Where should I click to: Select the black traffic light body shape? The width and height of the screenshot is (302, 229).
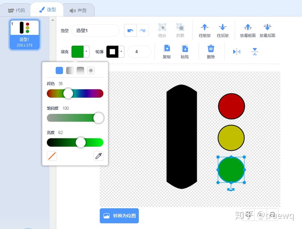click(182, 137)
